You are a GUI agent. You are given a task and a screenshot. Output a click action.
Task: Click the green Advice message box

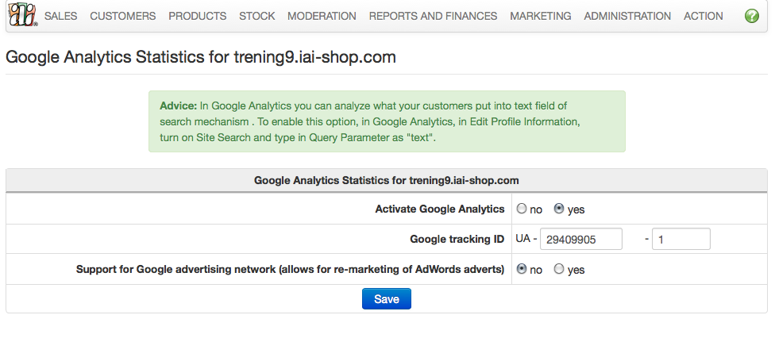(387, 121)
